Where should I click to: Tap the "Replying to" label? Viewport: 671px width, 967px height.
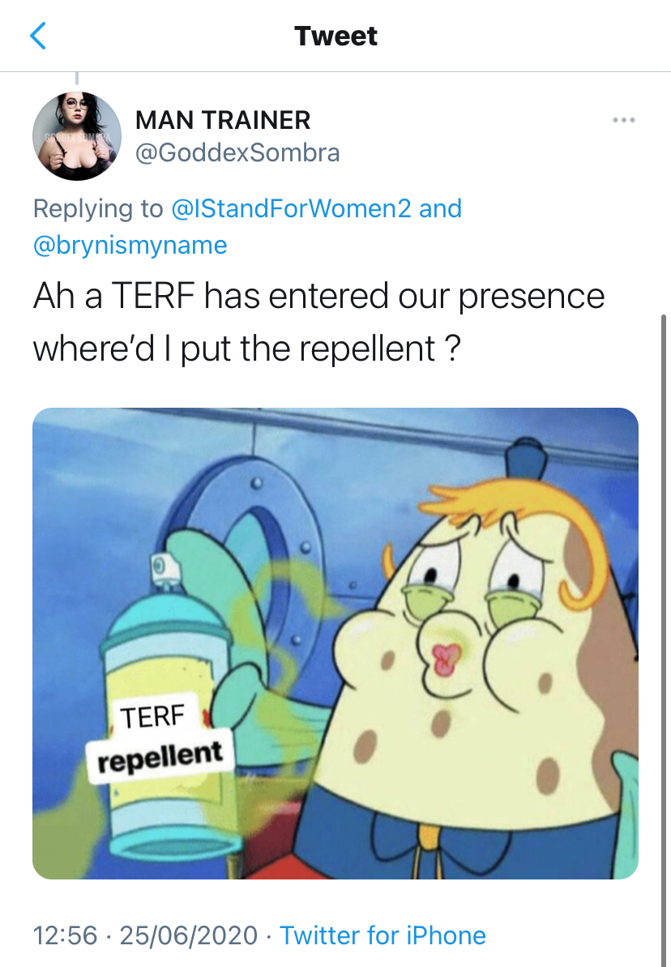click(x=97, y=208)
